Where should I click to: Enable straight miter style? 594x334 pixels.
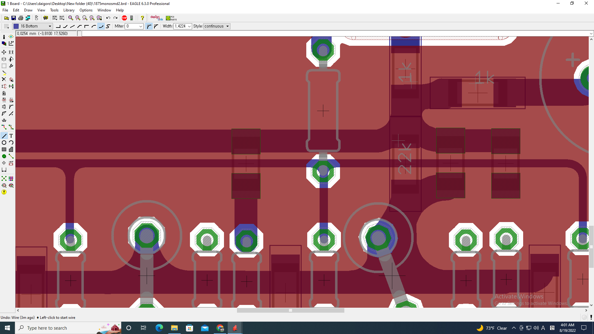[156, 26]
